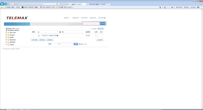The height and width of the screenshot is (110, 203).
Task: Click the 관리자 button next to Total 1
Action: (101, 29)
